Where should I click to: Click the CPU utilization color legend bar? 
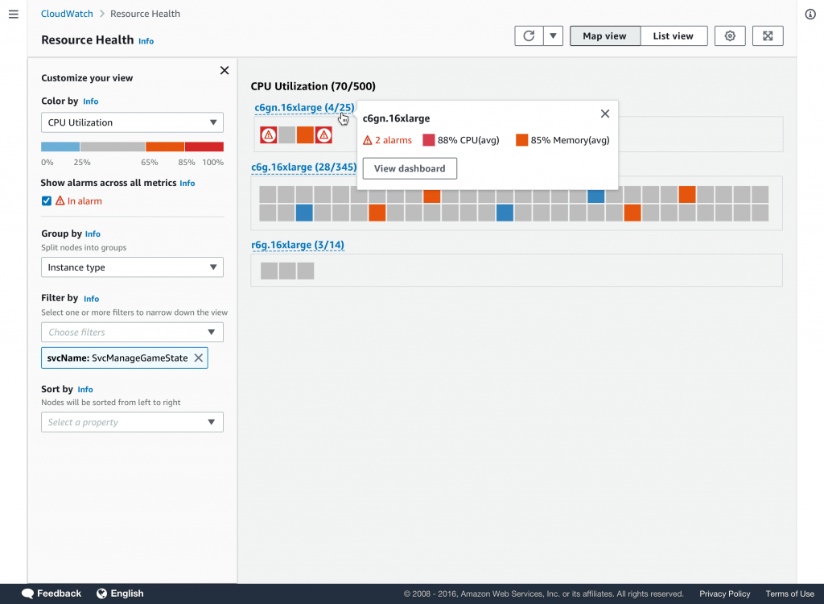131,147
